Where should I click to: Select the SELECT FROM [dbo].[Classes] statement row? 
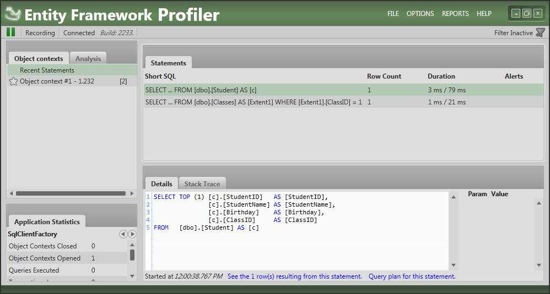pyautogui.click(x=343, y=102)
